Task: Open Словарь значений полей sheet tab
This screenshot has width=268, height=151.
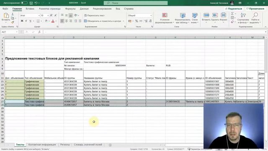Action: pyautogui.click(x=88, y=145)
